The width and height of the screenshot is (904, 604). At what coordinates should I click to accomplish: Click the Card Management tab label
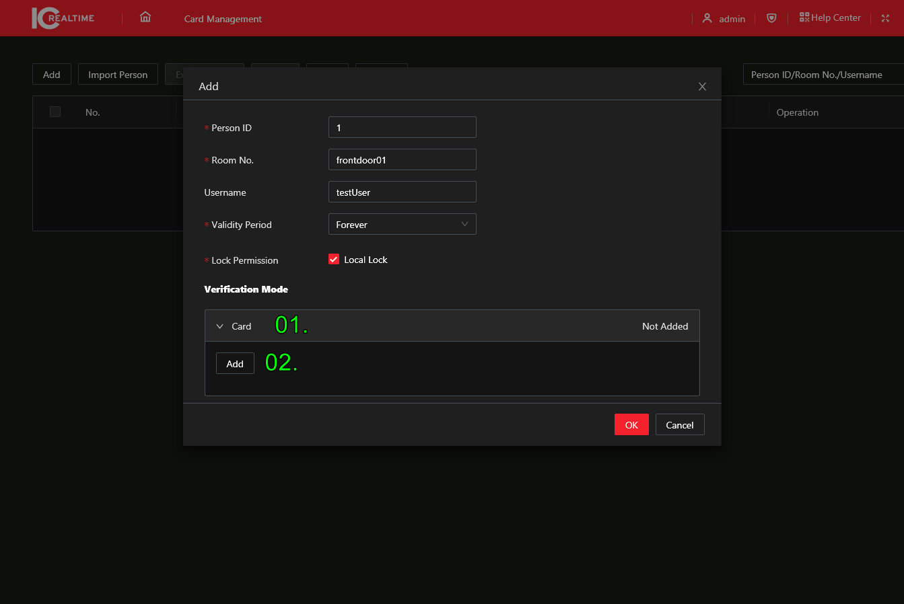(x=223, y=19)
